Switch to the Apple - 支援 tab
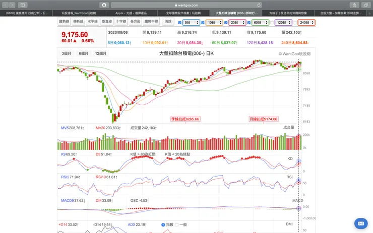 131,13
